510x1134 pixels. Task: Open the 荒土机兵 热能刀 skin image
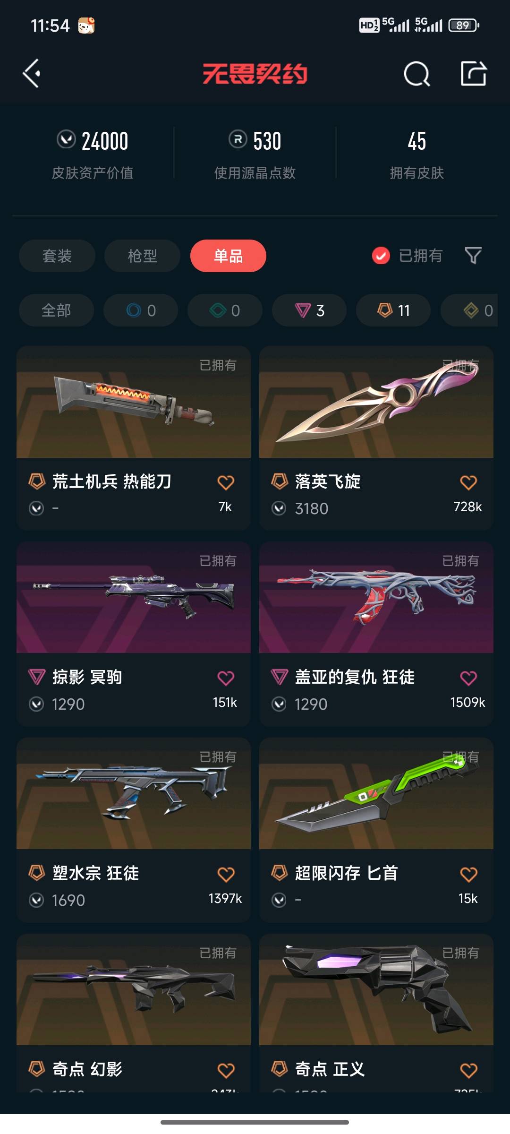(x=134, y=402)
